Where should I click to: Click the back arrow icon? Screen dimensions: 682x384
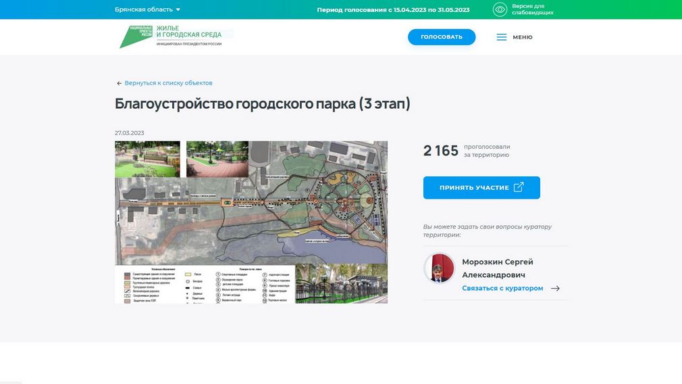[119, 83]
